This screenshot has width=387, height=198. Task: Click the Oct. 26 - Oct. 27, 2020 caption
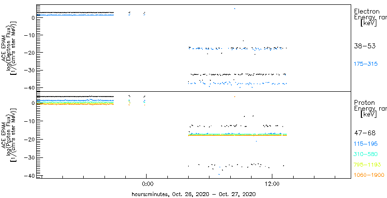click(x=193, y=194)
